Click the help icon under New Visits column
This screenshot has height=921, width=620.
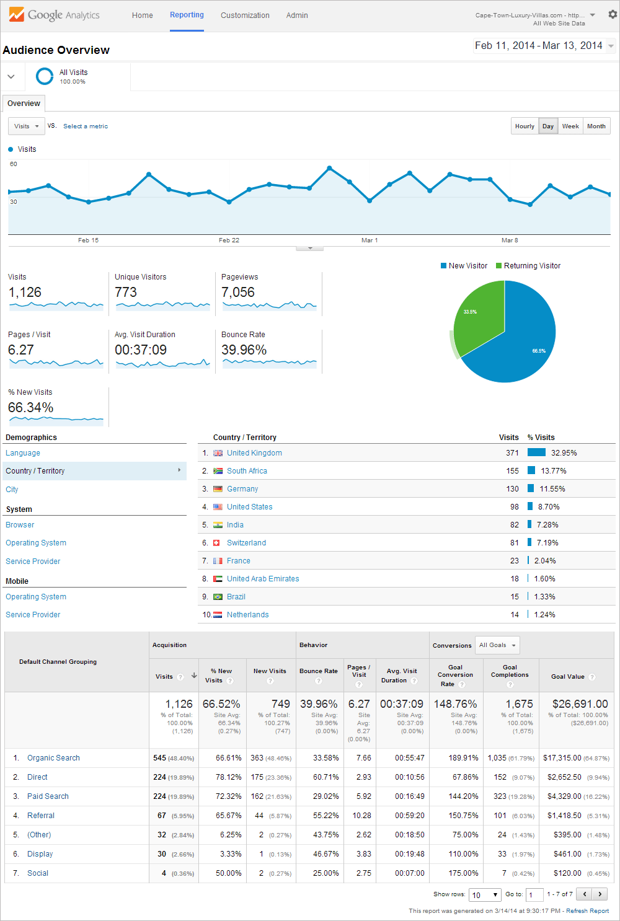[270, 681]
